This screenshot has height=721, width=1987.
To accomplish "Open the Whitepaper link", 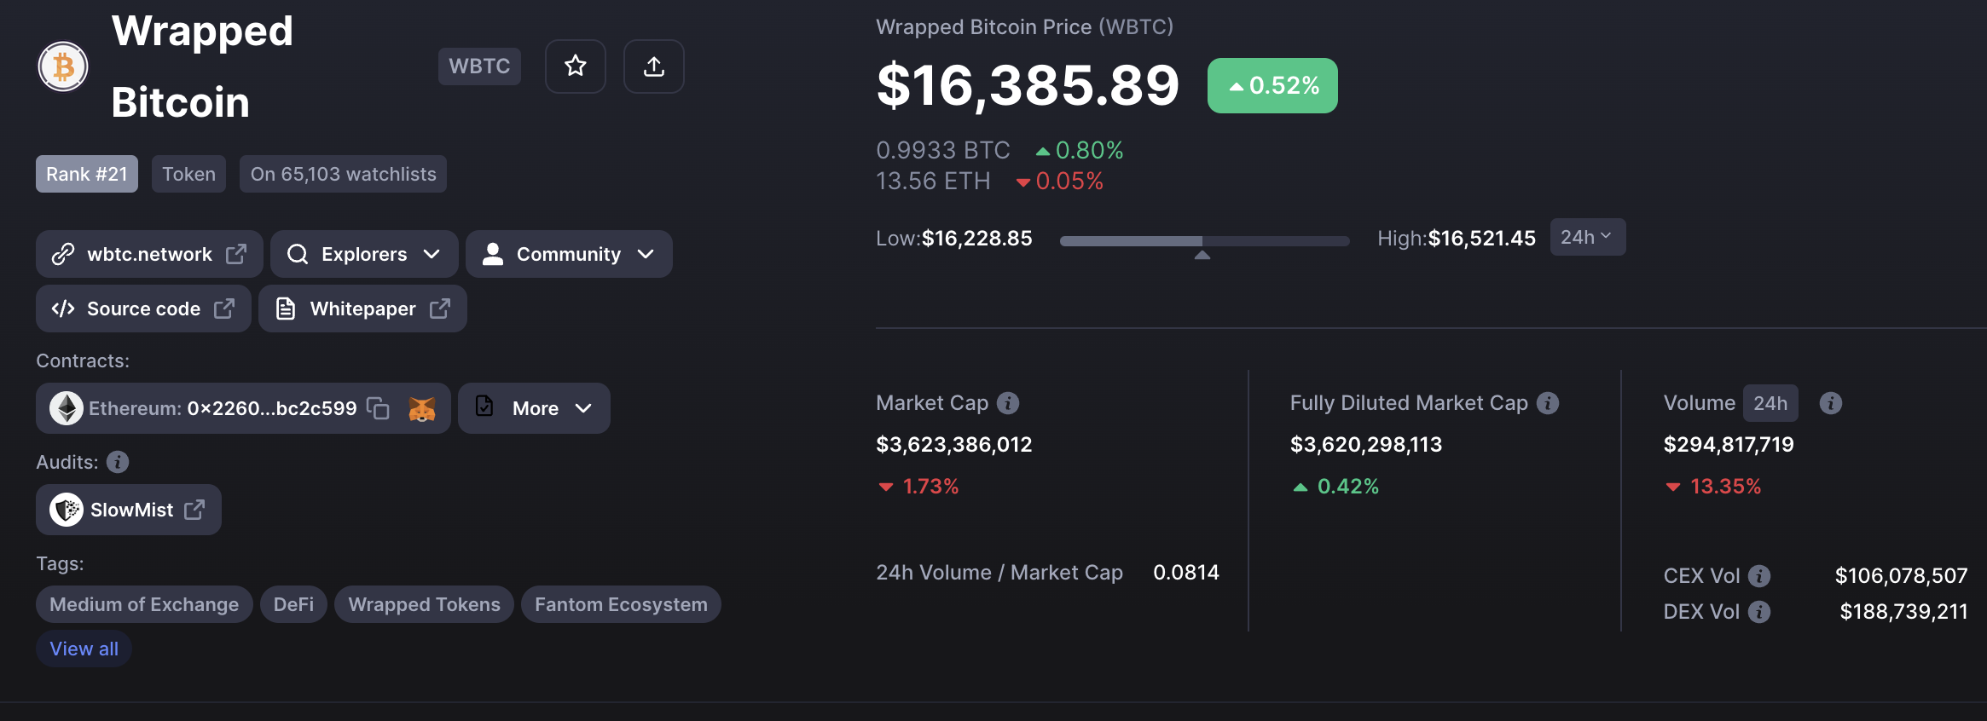I will [362, 309].
